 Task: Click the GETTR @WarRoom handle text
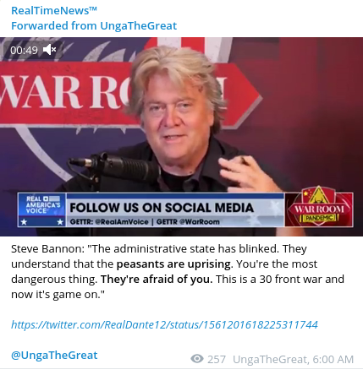click(188, 222)
